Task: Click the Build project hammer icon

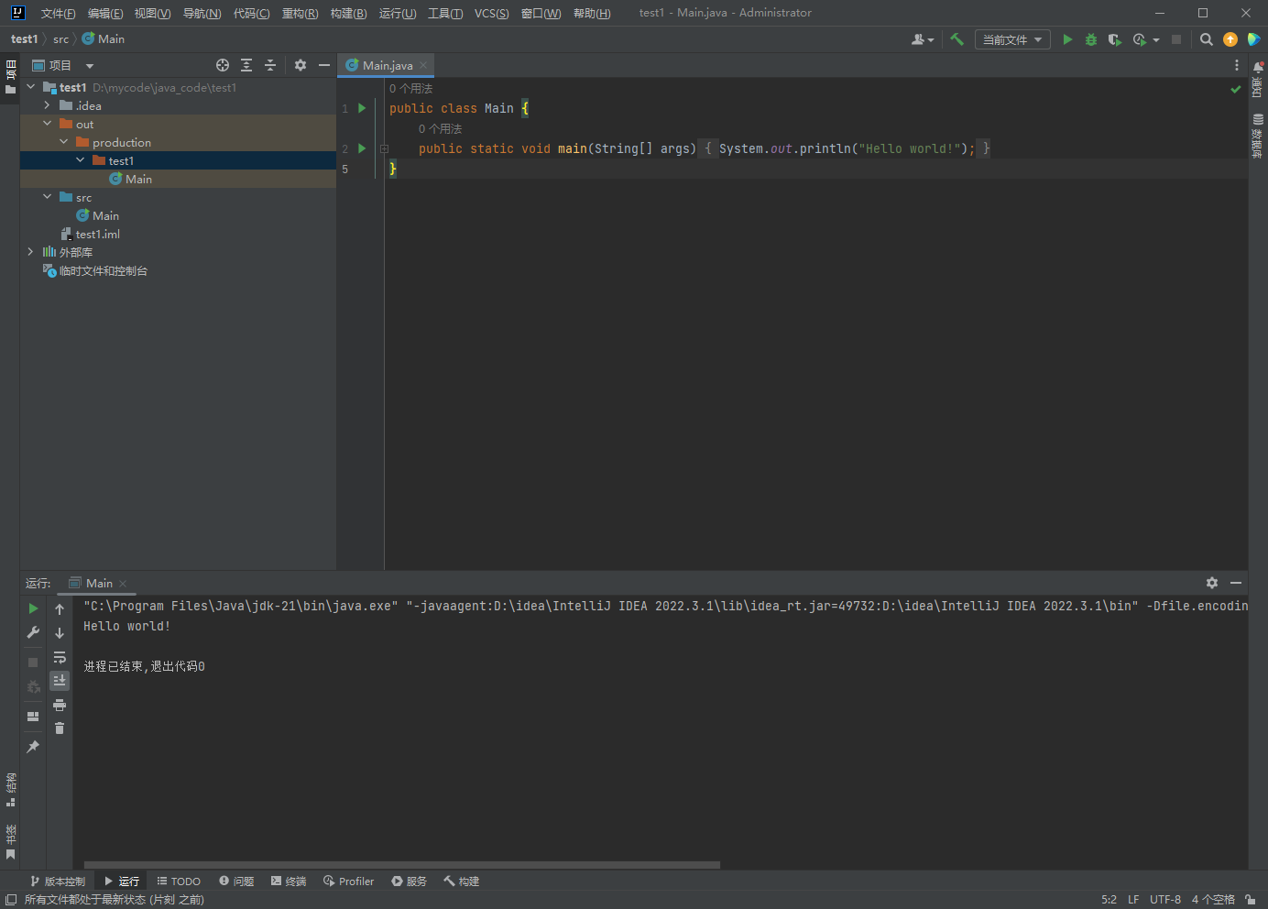Action: [x=956, y=39]
